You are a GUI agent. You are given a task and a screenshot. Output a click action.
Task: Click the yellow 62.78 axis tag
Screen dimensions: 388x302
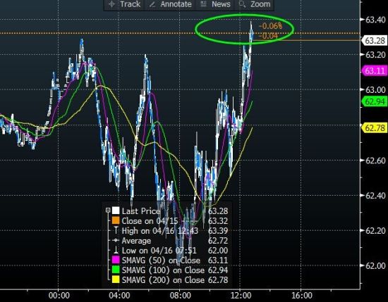click(x=375, y=128)
